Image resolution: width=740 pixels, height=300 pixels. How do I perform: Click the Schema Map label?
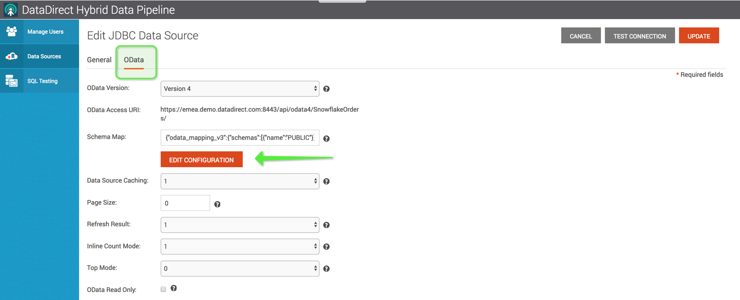pyautogui.click(x=106, y=137)
